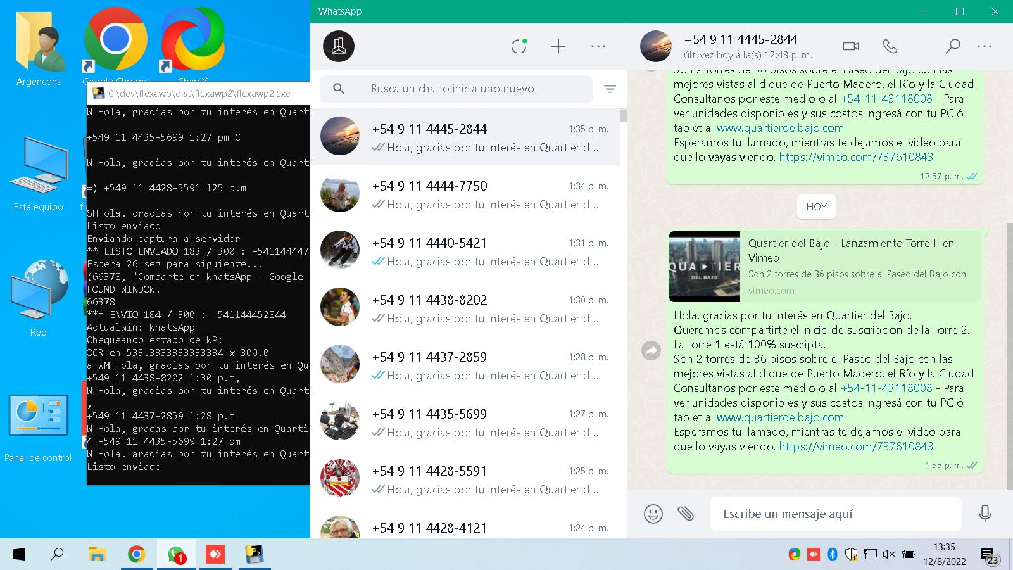Open your WhatsApp profile avatar
This screenshot has height=570, width=1013.
coord(339,46)
